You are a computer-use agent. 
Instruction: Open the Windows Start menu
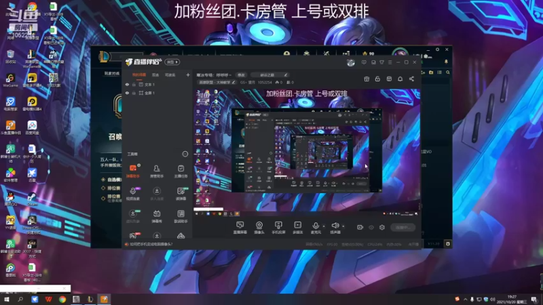click(6, 299)
